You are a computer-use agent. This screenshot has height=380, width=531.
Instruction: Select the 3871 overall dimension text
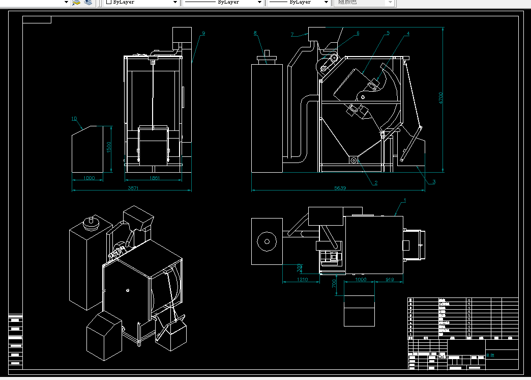point(133,188)
